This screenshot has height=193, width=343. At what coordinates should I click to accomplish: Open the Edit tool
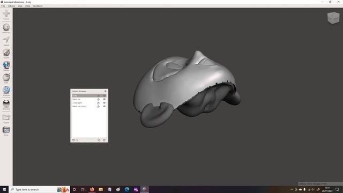6,78
